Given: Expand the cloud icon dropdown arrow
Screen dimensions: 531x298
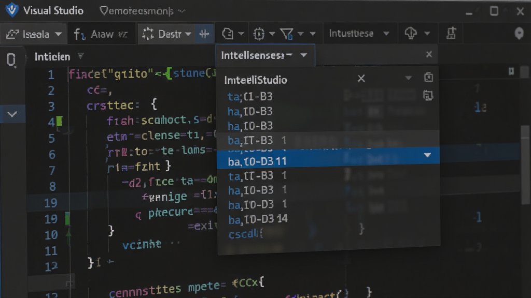Looking at the screenshot, I should pyautogui.click(x=427, y=34).
